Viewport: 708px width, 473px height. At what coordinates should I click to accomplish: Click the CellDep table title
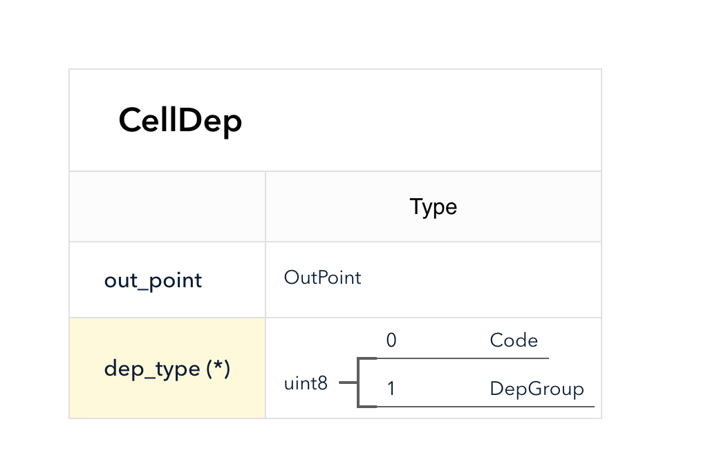point(180,121)
